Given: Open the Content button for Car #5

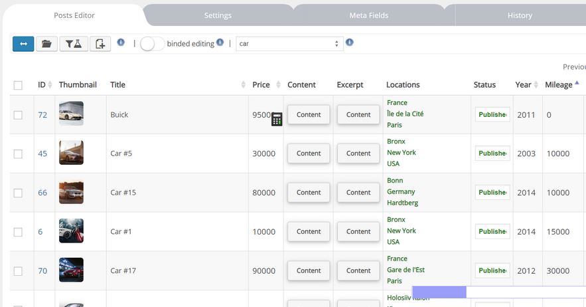Looking at the screenshot, I should pyautogui.click(x=309, y=153).
